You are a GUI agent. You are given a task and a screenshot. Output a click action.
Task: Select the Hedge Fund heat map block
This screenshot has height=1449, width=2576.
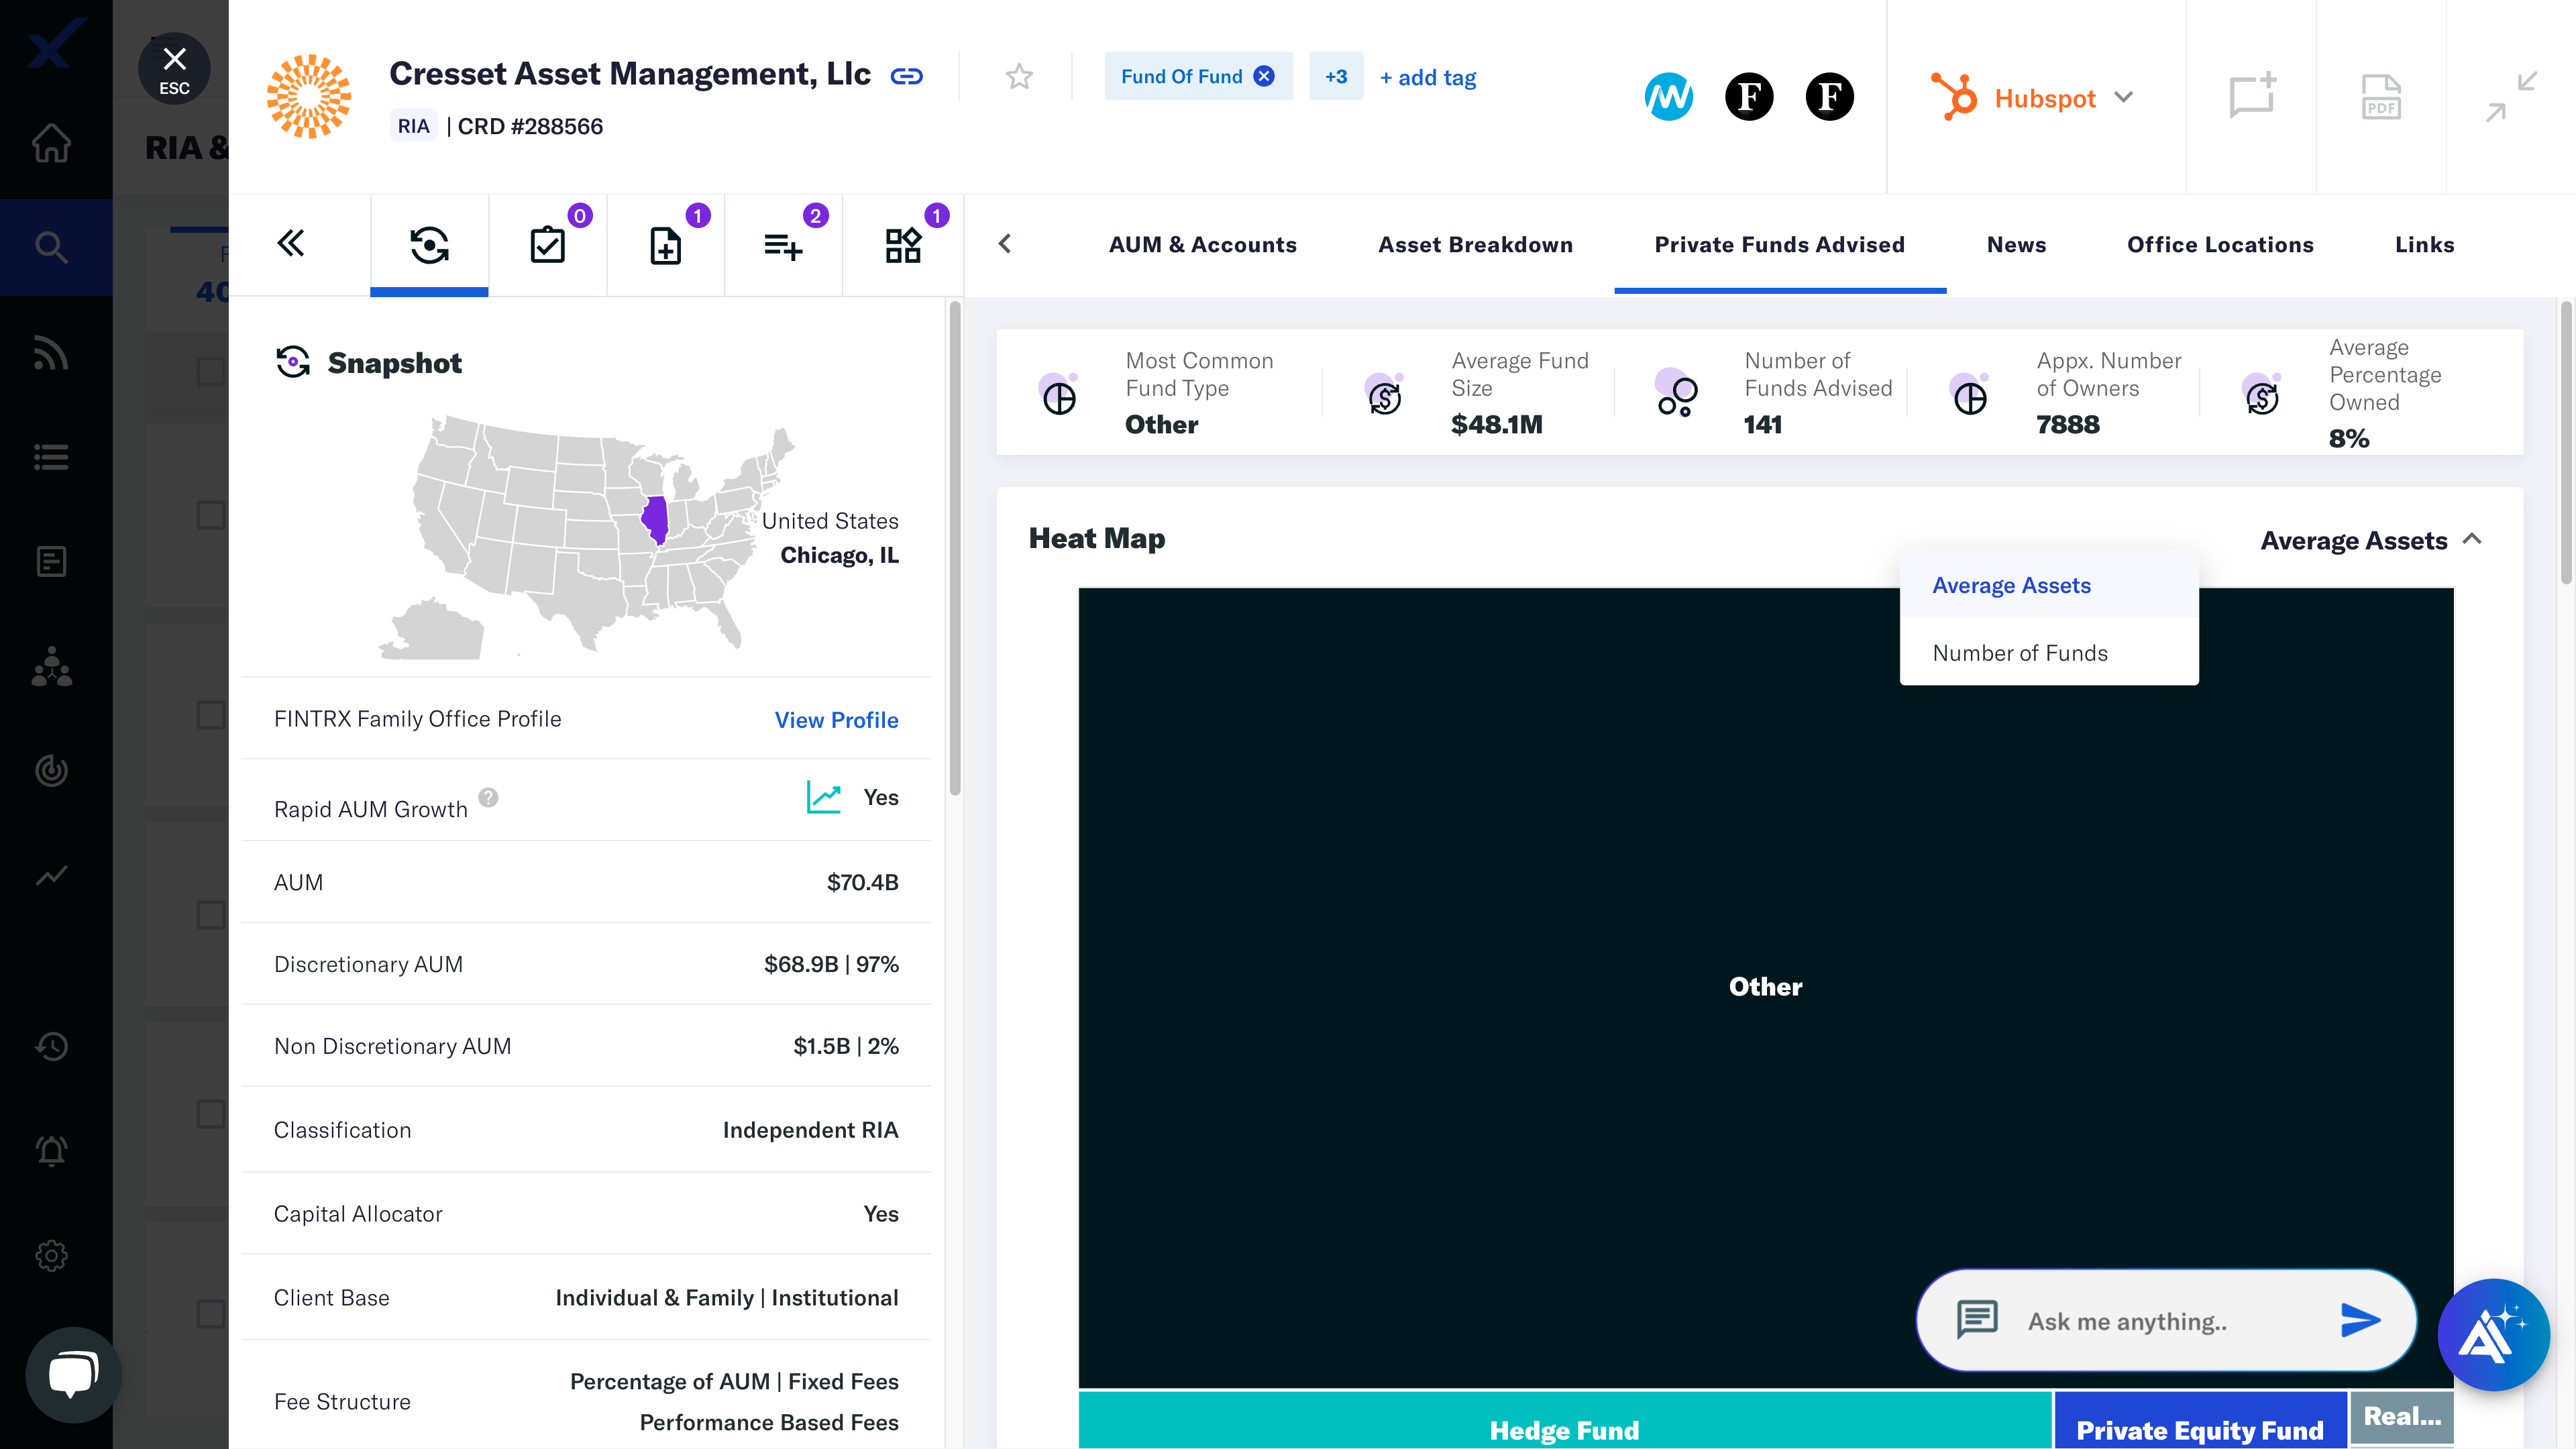[x=1564, y=1420]
